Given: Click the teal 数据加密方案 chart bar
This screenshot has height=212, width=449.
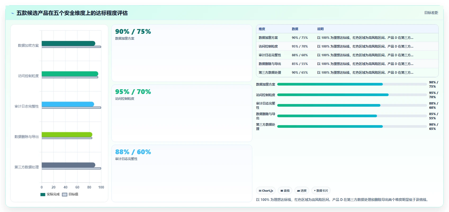Looking at the screenshot, I should click(68, 43).
